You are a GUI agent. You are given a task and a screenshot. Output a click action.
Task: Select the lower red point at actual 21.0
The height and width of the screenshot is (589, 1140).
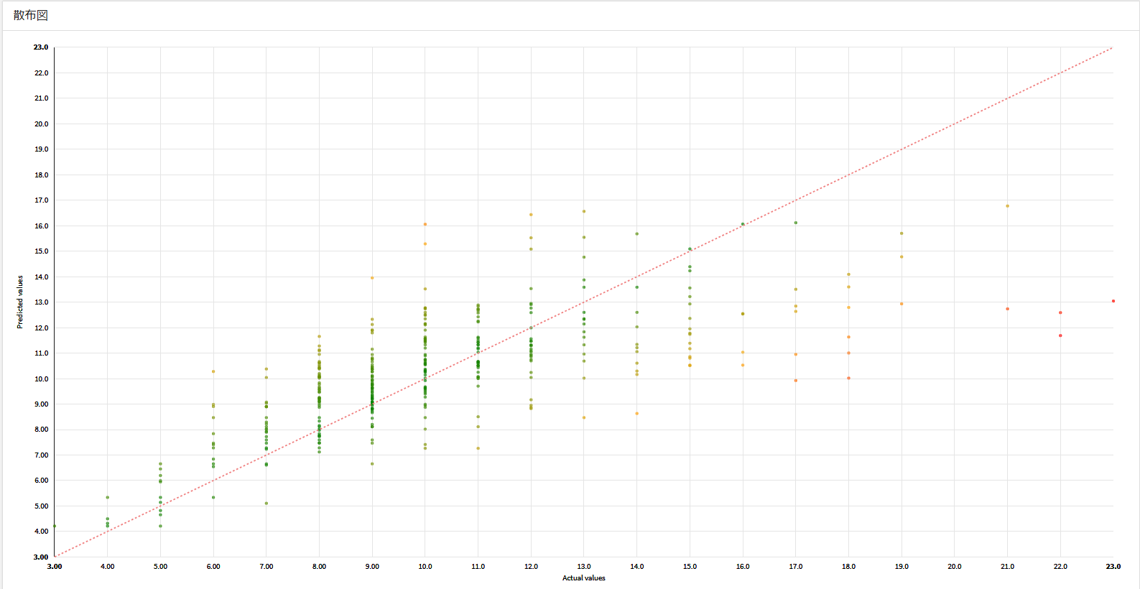tap(1008, 309)
